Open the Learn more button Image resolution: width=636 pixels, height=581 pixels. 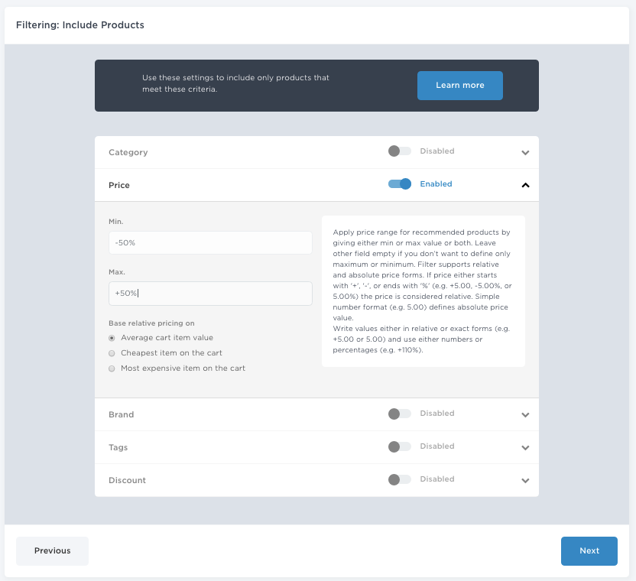(x=460, y=85)
